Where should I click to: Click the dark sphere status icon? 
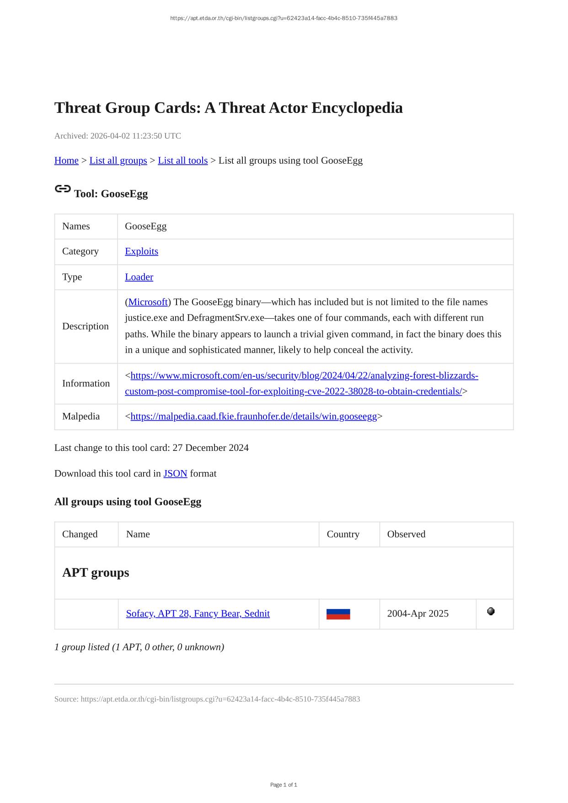[491, 611]
